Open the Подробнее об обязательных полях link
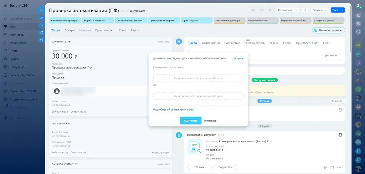The image size is (365, 174). click(174, 109)
